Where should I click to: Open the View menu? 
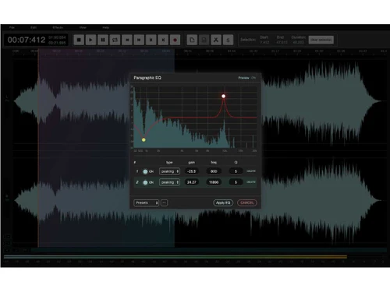pos(83,27)
